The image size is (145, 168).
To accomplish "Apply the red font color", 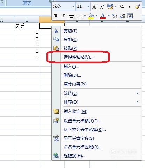I will point(103,16).
